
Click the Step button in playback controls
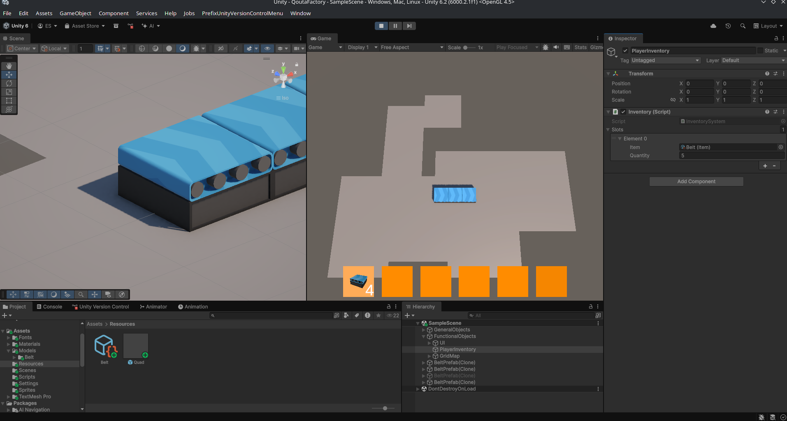[409, 25]
